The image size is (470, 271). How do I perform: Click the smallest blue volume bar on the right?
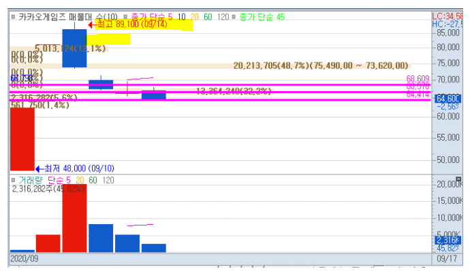pyautogui.click(x=154, y=249)
